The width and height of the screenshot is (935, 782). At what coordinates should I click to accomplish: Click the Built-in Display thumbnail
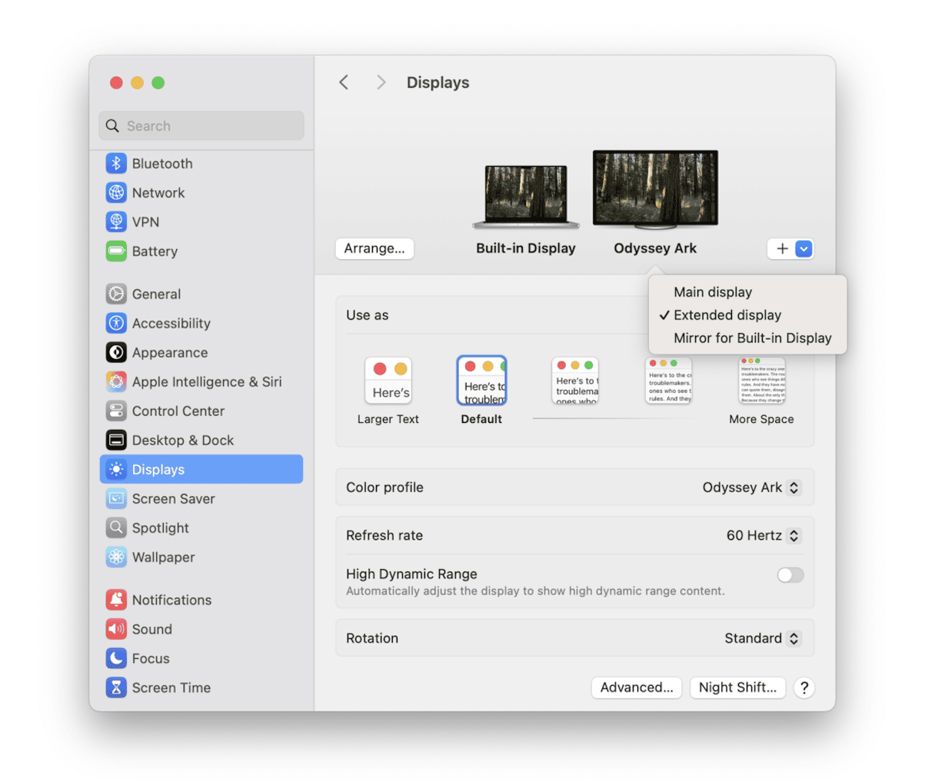pos(525,194)
